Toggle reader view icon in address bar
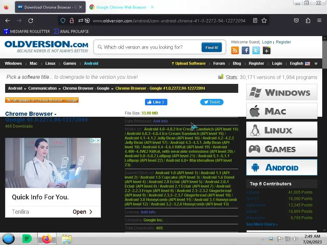 [x=255, y=20]
